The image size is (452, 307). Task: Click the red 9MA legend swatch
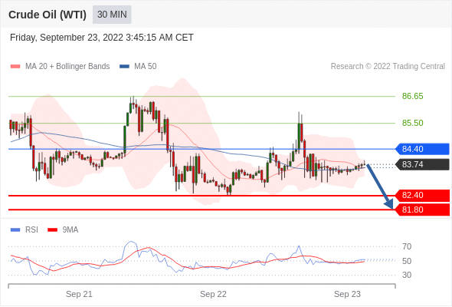click(x=52, y=230)
